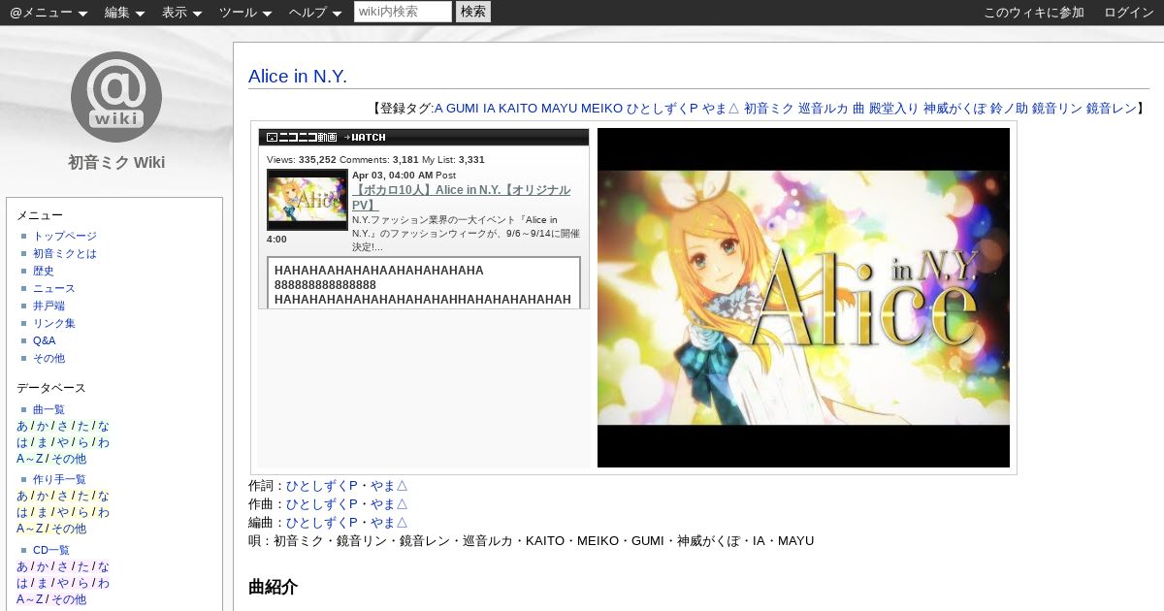Select tag 鏡音リン
Image resolution: width=1164 pixels, height=611 pixels.
pyautogui.click(x=1057, y=109)
